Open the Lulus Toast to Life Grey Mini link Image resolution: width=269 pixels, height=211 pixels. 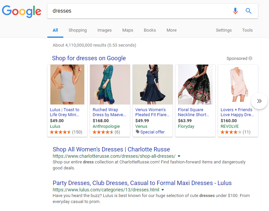point(65,112)
